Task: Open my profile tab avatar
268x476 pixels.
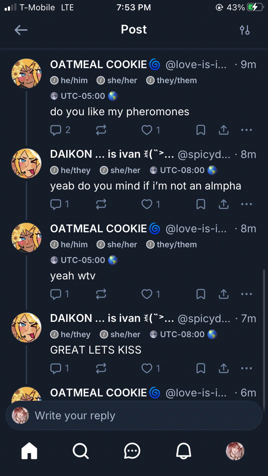Action: pos(235,451)
